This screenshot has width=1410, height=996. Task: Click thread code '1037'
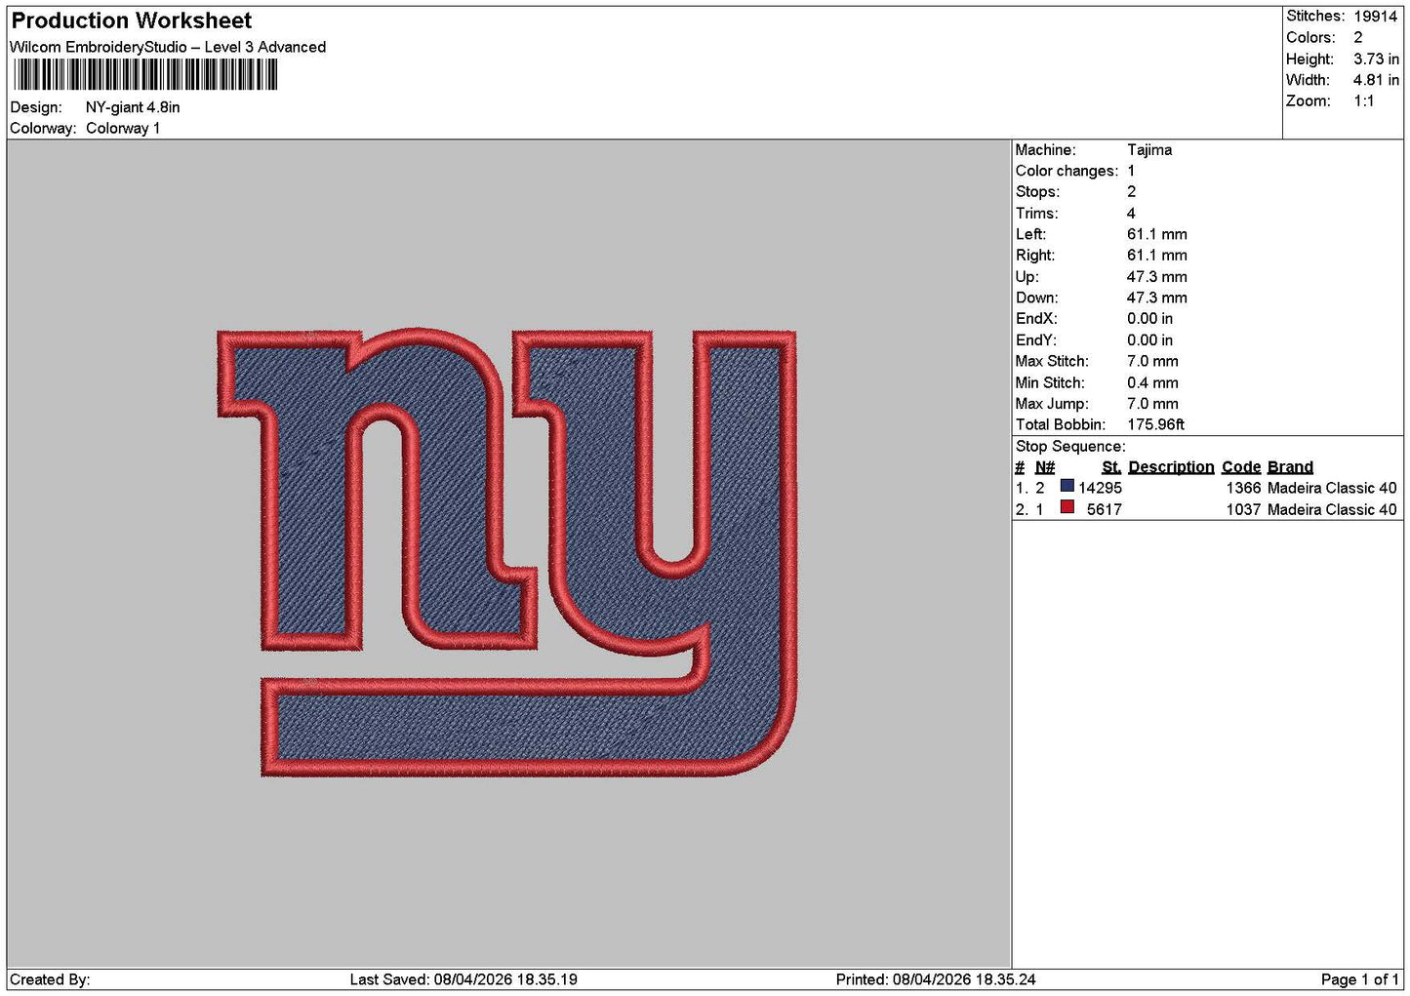(x=1244, y=509)
